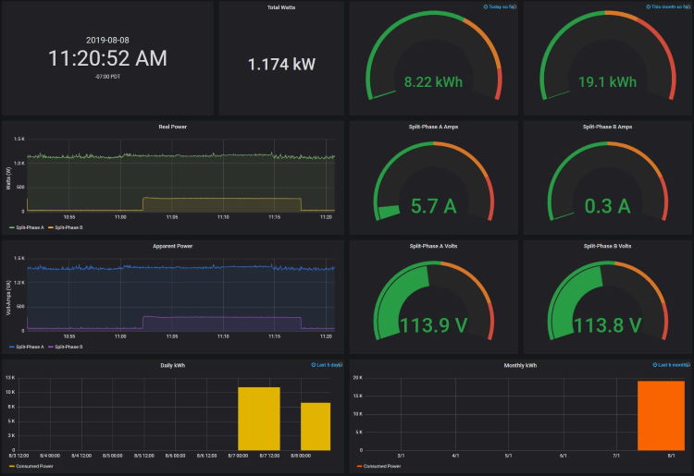The image size is (694, 476).
Task: Click green color swatch in Real Power legend
Action: click(x=11, y=227)
